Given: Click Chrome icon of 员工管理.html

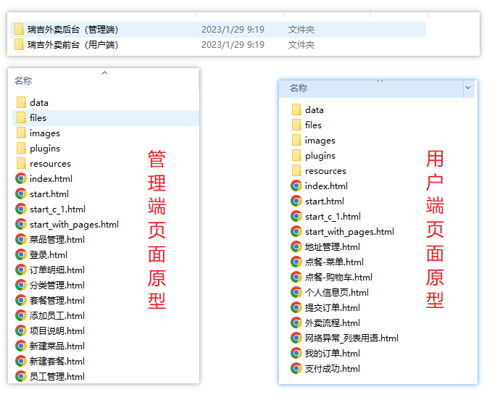Looking at the screenshot, I should [21, 377].
